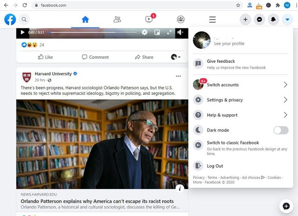Viewport: 298px width, 216px height.
Task: Open the Ad choices footer link
Action: [x=253, y=177]
